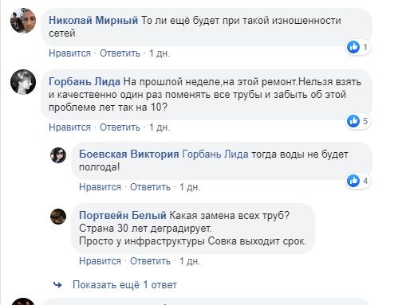Viewport: 398px width, 305px height.
Task: Click Портвейн Белый's avatar image
Action: coord(58,217)
